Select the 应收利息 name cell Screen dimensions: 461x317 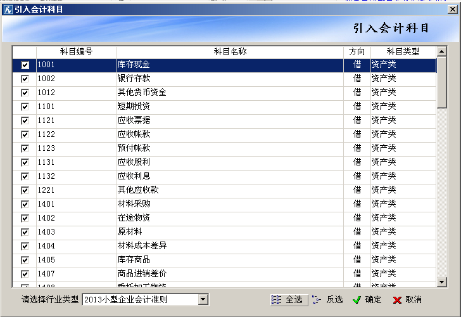(230, 177)
